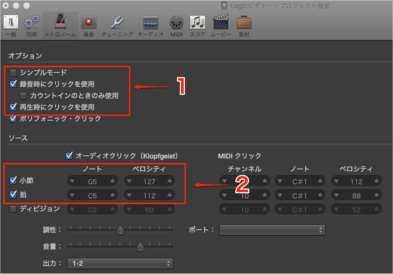
Task: Decrease MIDI click bar velocity 112
Action: coord(336,181)
